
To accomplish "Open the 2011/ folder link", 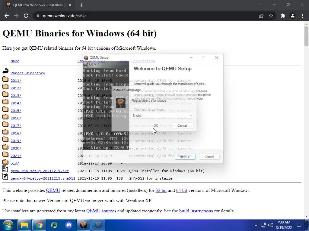I will coord(16,81).
